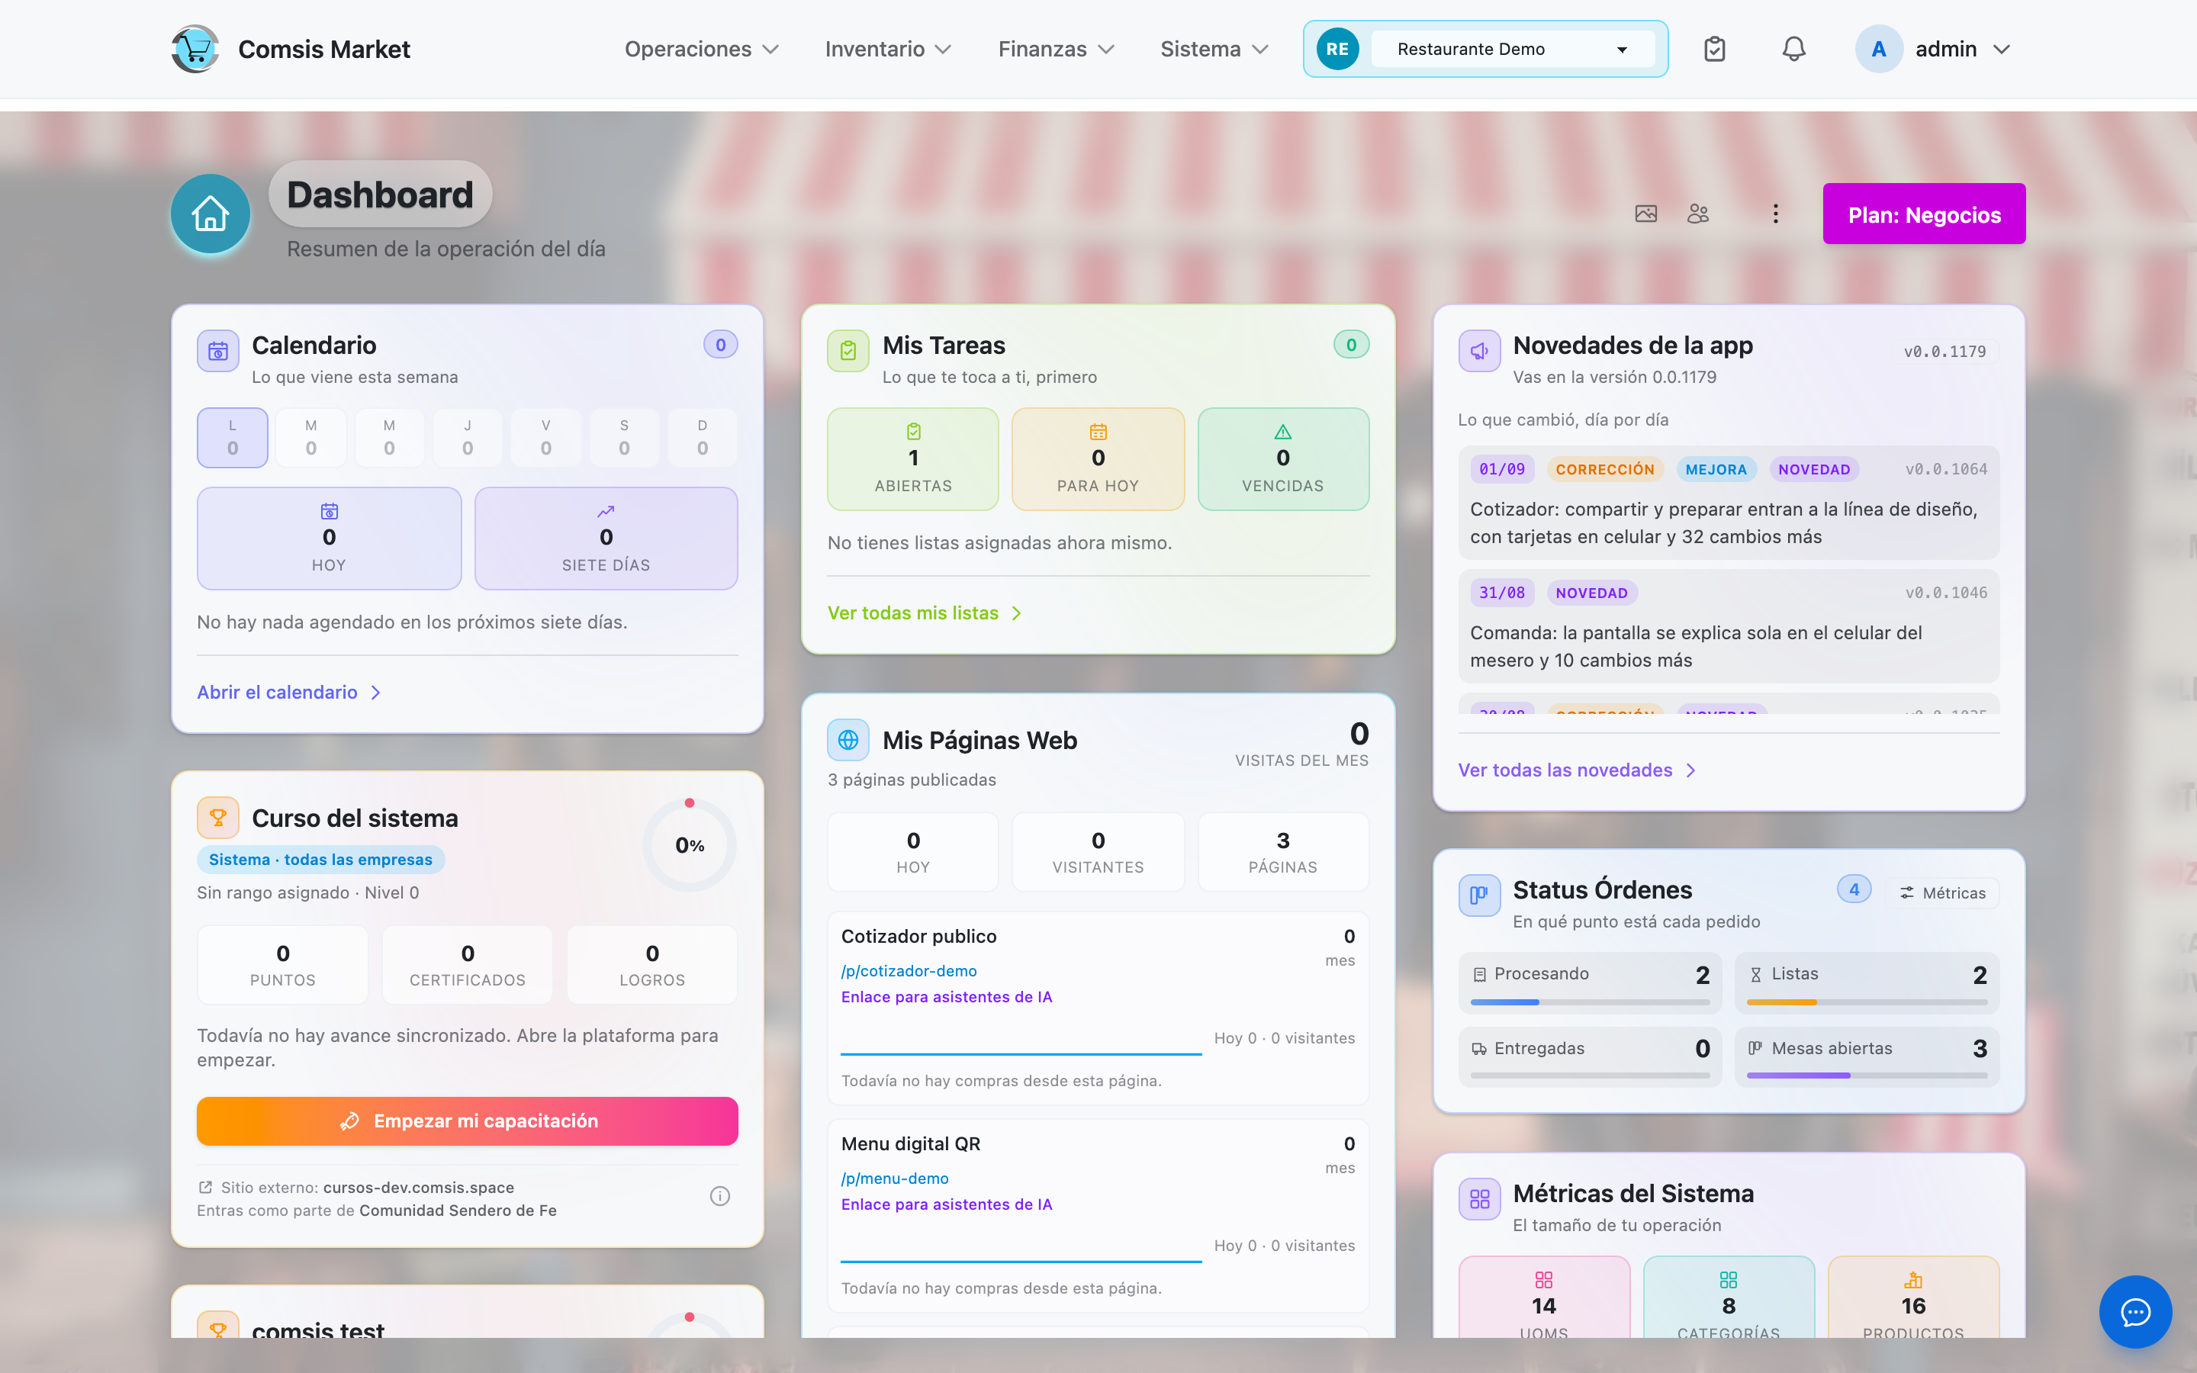Click the Dashboard home icon

point(211,214)
